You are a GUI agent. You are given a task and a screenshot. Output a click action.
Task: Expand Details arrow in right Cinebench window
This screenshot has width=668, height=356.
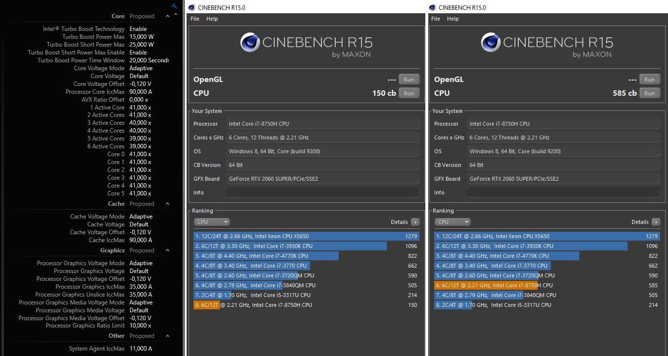[656, 222]
